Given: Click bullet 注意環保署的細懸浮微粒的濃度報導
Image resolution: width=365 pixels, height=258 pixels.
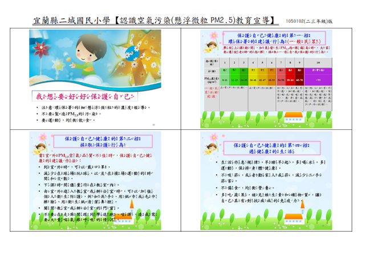Looking at the screenshot, I should click(x=95, y=108).
